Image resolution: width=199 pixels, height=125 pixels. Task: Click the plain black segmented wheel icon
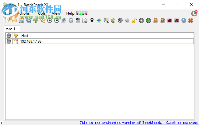click(x=141, y=20)
